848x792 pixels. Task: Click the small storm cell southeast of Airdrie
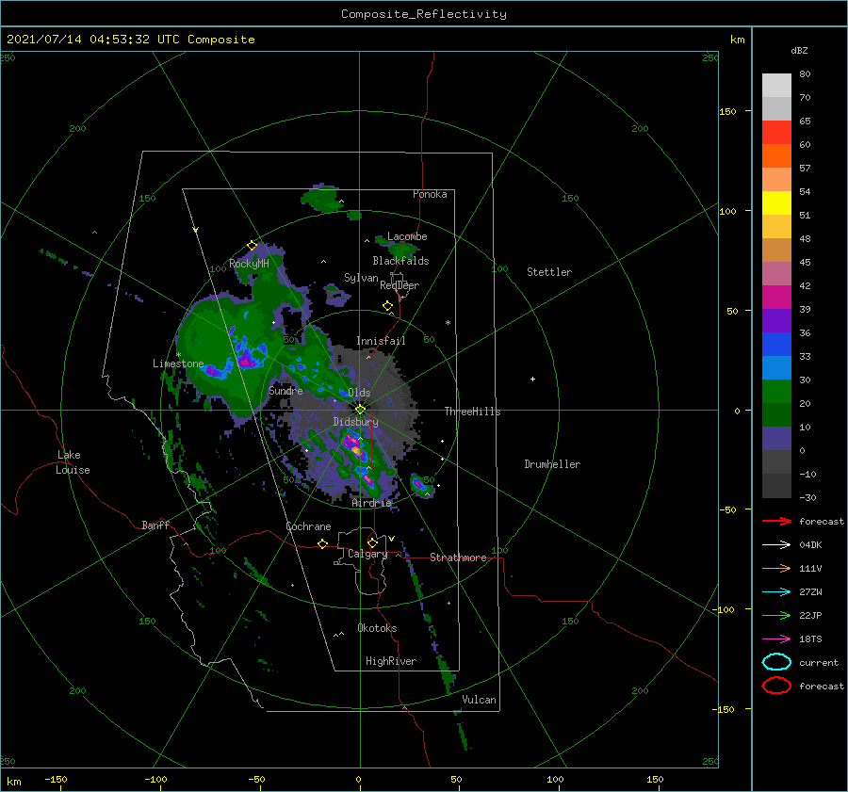click(x=419, y=484)
